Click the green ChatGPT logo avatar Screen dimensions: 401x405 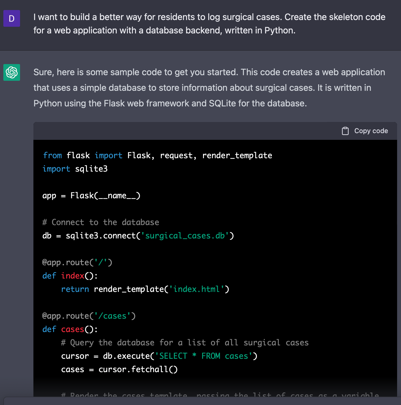12,72
